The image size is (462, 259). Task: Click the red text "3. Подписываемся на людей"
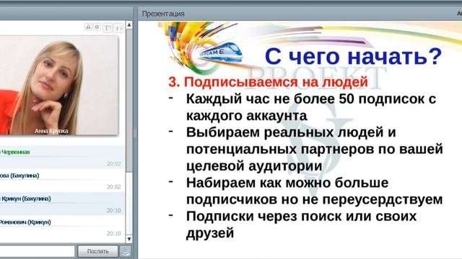coord(268,81)
